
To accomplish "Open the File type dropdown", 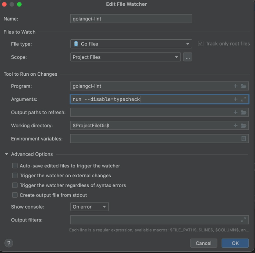I will point(131,44).
